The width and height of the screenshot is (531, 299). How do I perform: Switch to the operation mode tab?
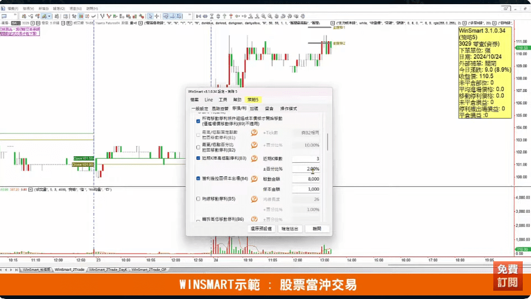point(289,109)
